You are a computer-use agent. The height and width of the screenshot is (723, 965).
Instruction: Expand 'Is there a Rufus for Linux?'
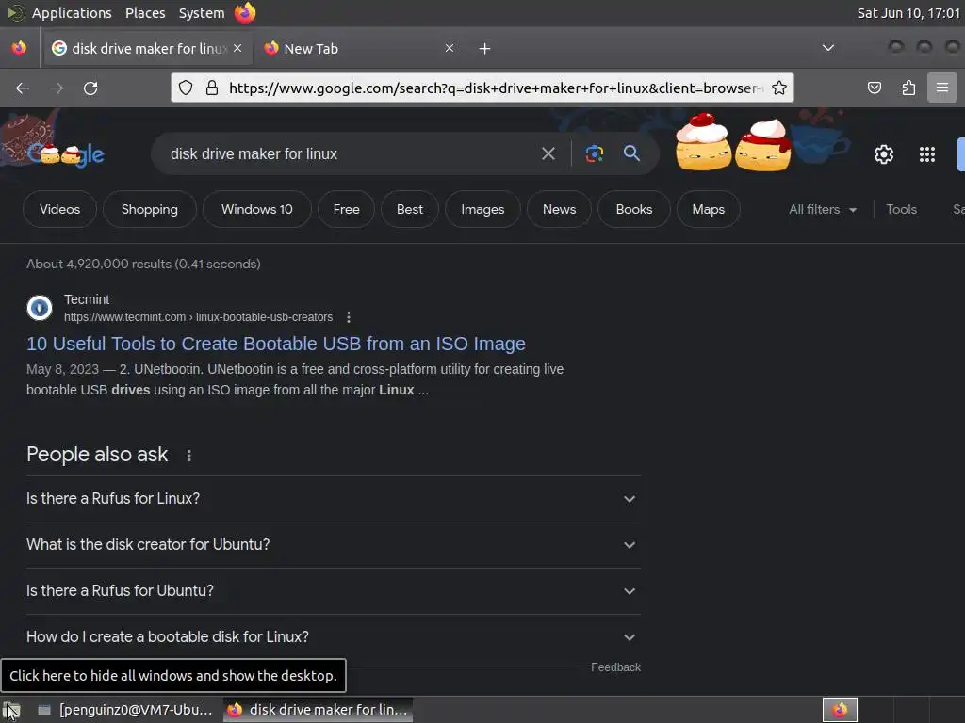(x=333, y=499)
